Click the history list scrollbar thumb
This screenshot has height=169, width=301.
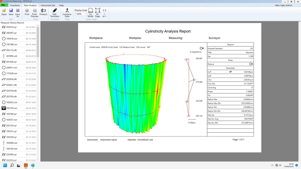coord(38,42)
